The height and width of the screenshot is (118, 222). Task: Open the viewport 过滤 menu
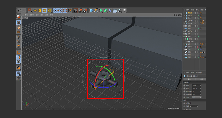tap(47, 15)
